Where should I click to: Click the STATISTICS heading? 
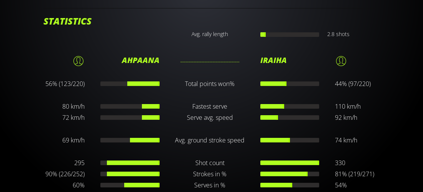coord(68,22)
